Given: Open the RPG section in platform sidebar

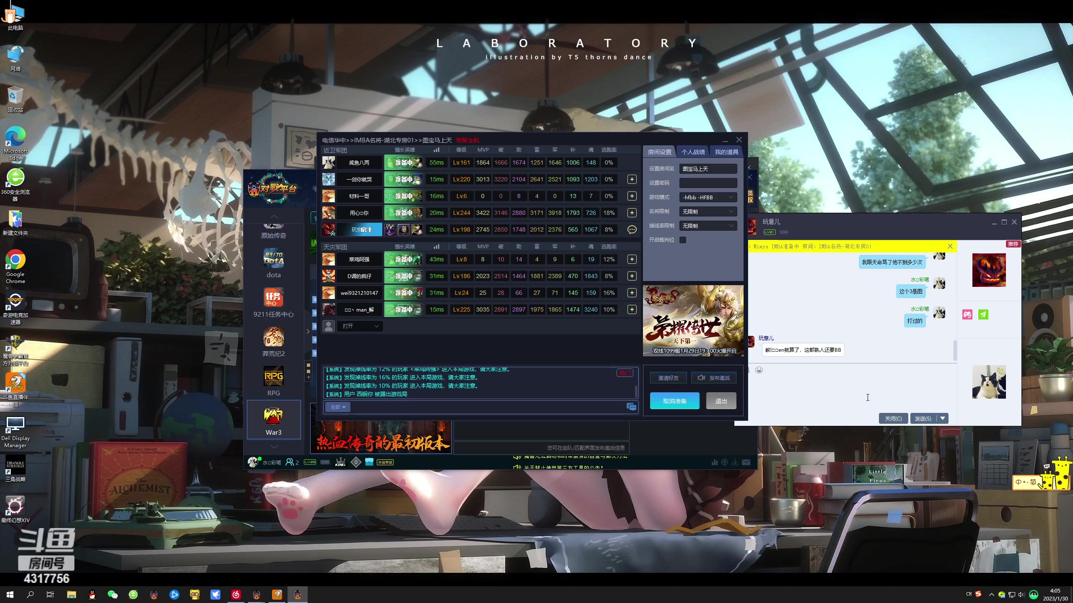Looking at the screenshot, I should [274, 381].
